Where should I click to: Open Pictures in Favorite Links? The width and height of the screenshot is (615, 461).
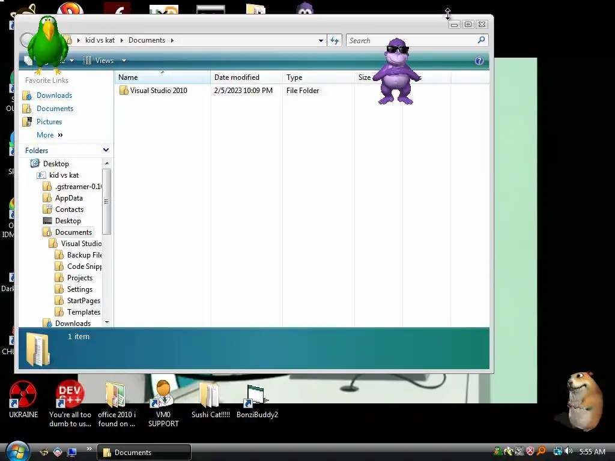tap(49, 121)
